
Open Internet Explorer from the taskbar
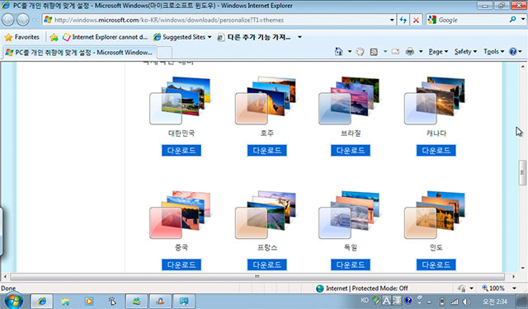coord(42,301)
